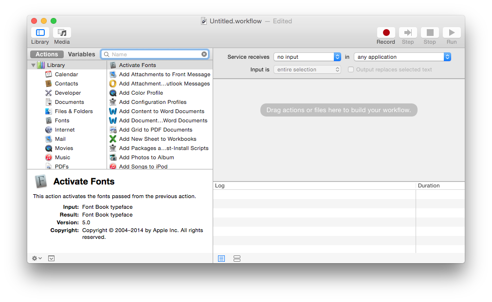This screenshot has height=302, width=492.
Task: Click the Step toolbar button
Action: 408,33
